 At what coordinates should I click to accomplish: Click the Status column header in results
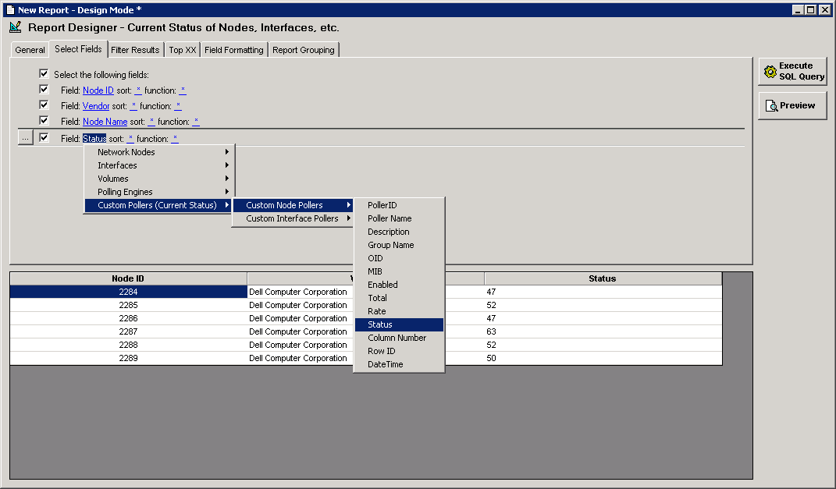pyautogui.click(x=603, y=278)
